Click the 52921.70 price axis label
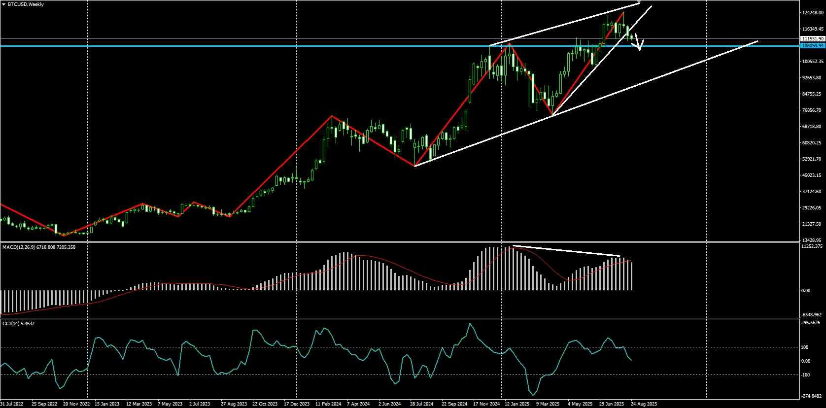Image resolution: width=826 pixels, height=408 pixels. click(812, 159)
